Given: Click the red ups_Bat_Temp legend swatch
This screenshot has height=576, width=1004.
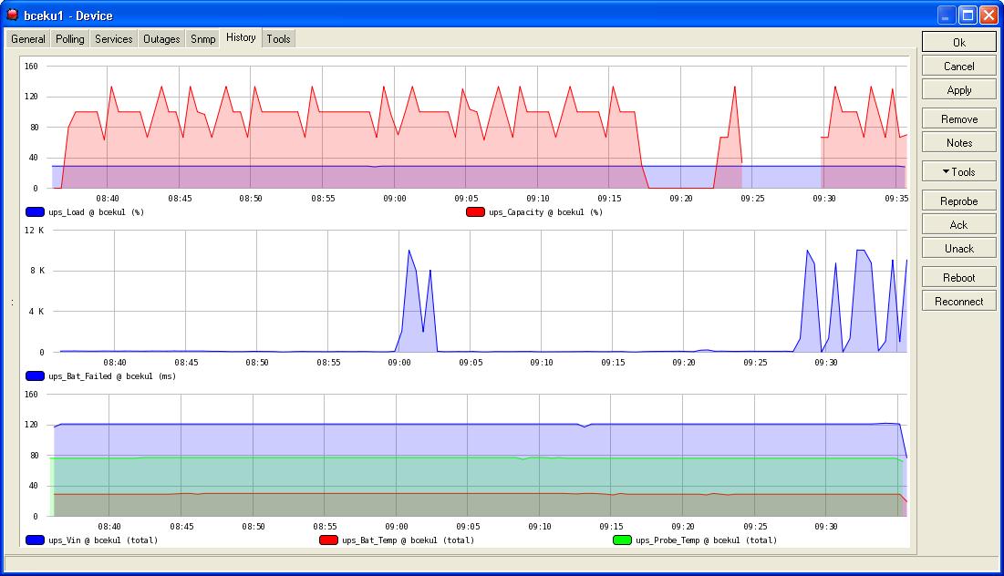Looking at the screenshot, I should [328, 540].
